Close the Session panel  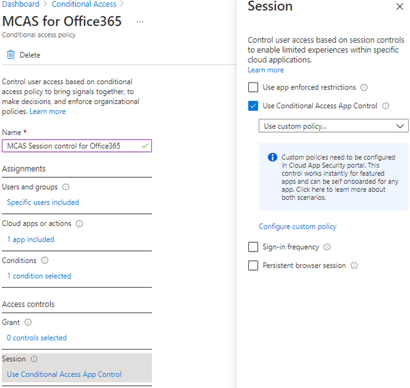coord(398,7)
